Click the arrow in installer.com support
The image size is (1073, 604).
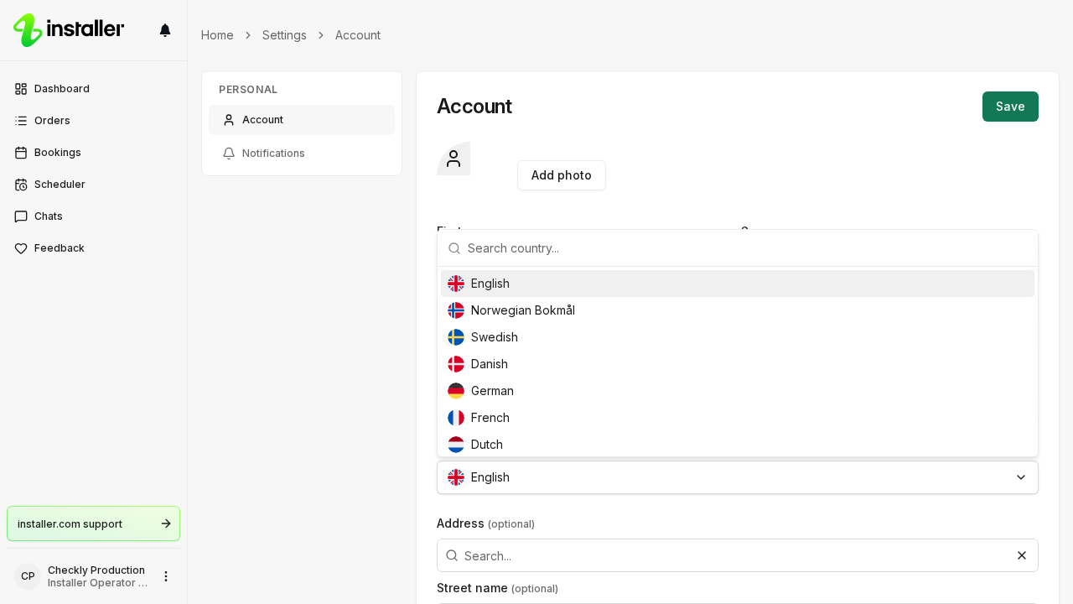click(x=166, y=523)
